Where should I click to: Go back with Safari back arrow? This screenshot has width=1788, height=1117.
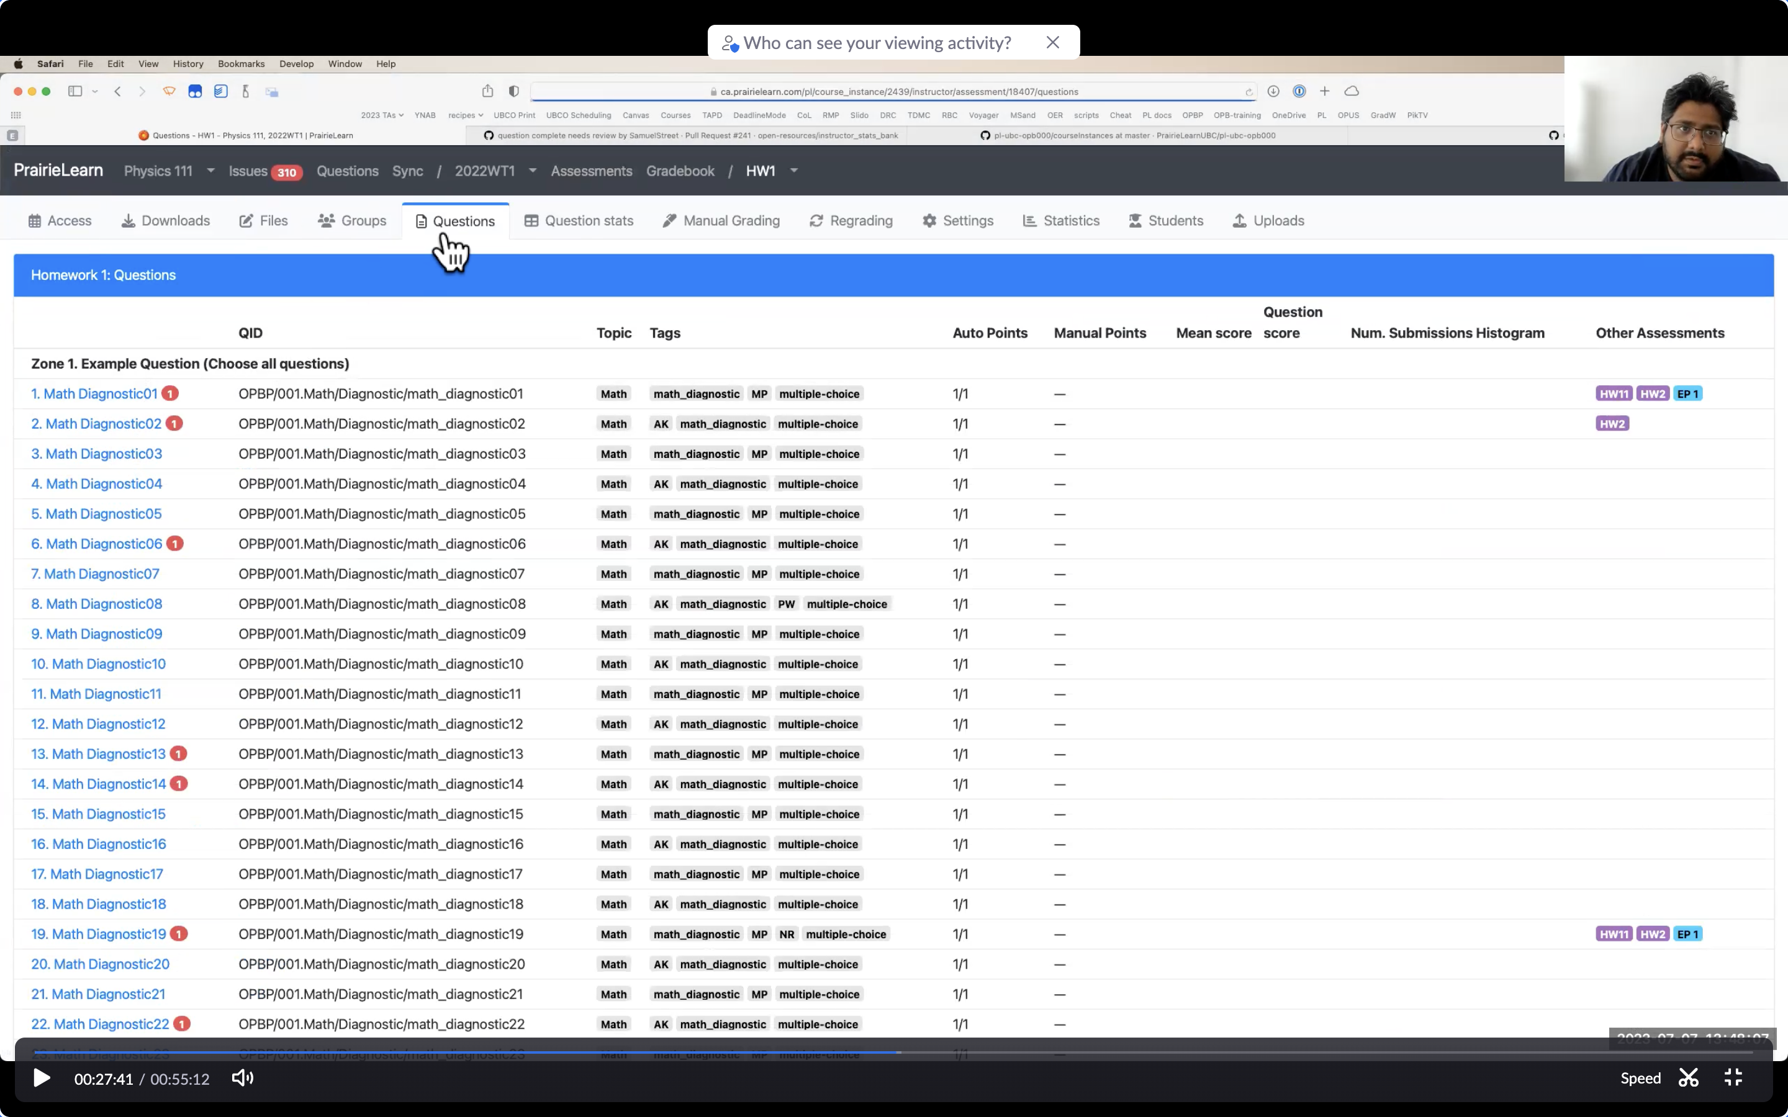click(117, 91)
